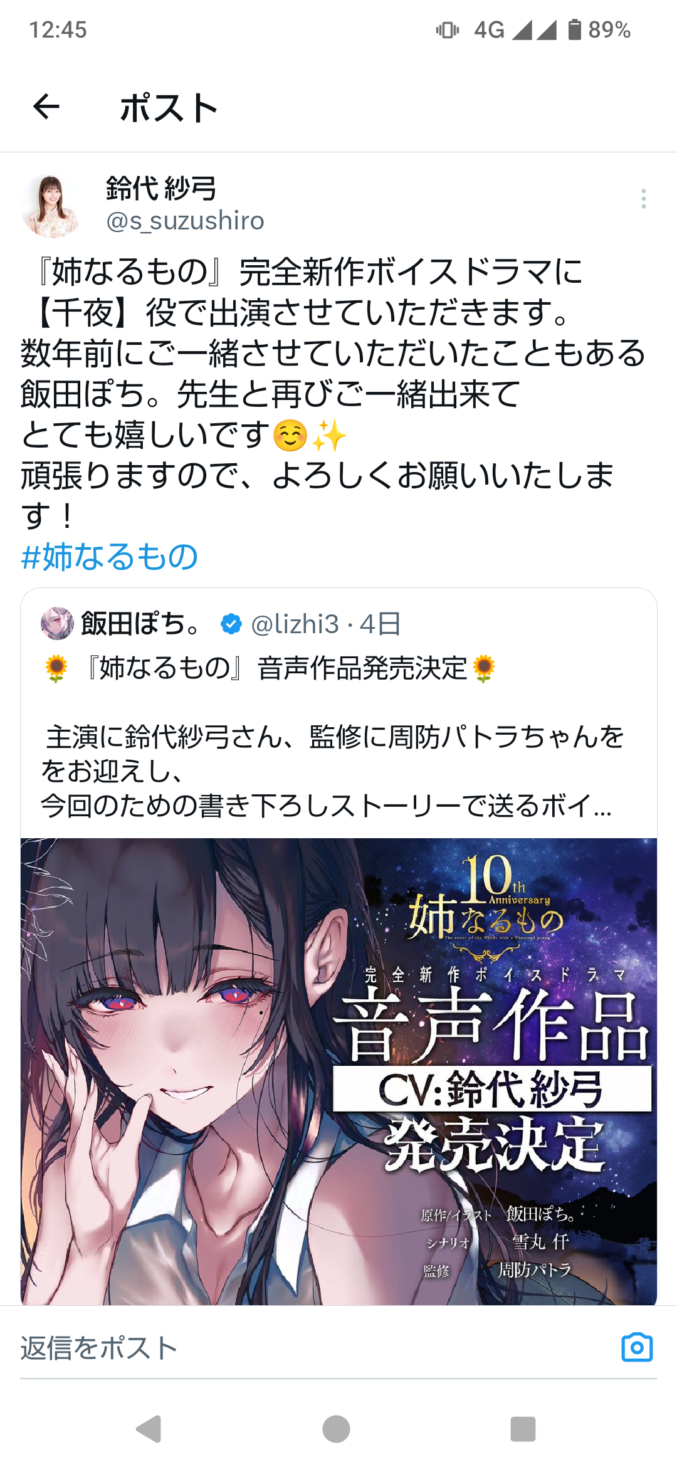The image size is (677, 1467).
Task: Open the three-dot post options menu
Action: [643, 199]
